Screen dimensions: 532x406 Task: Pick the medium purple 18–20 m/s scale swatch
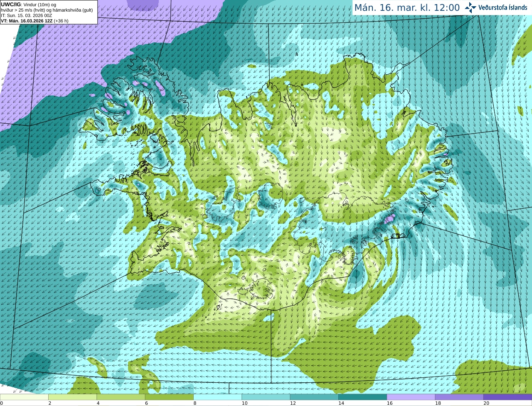point(459,397)
